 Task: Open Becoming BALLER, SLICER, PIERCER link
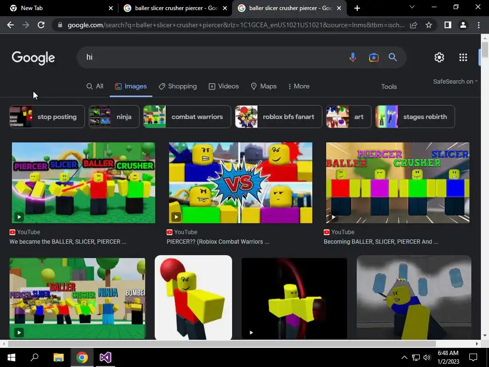tap(381, 242)
